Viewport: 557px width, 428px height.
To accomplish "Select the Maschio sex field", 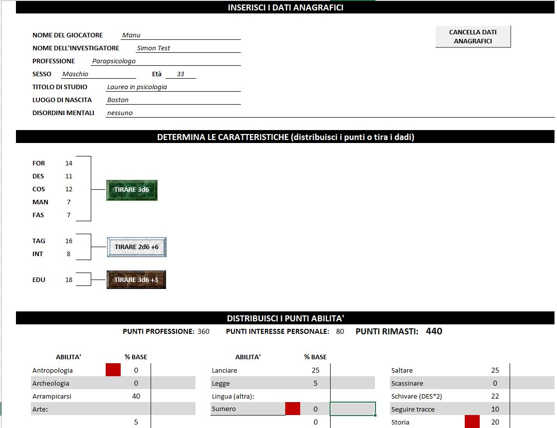I will point(98,74).
